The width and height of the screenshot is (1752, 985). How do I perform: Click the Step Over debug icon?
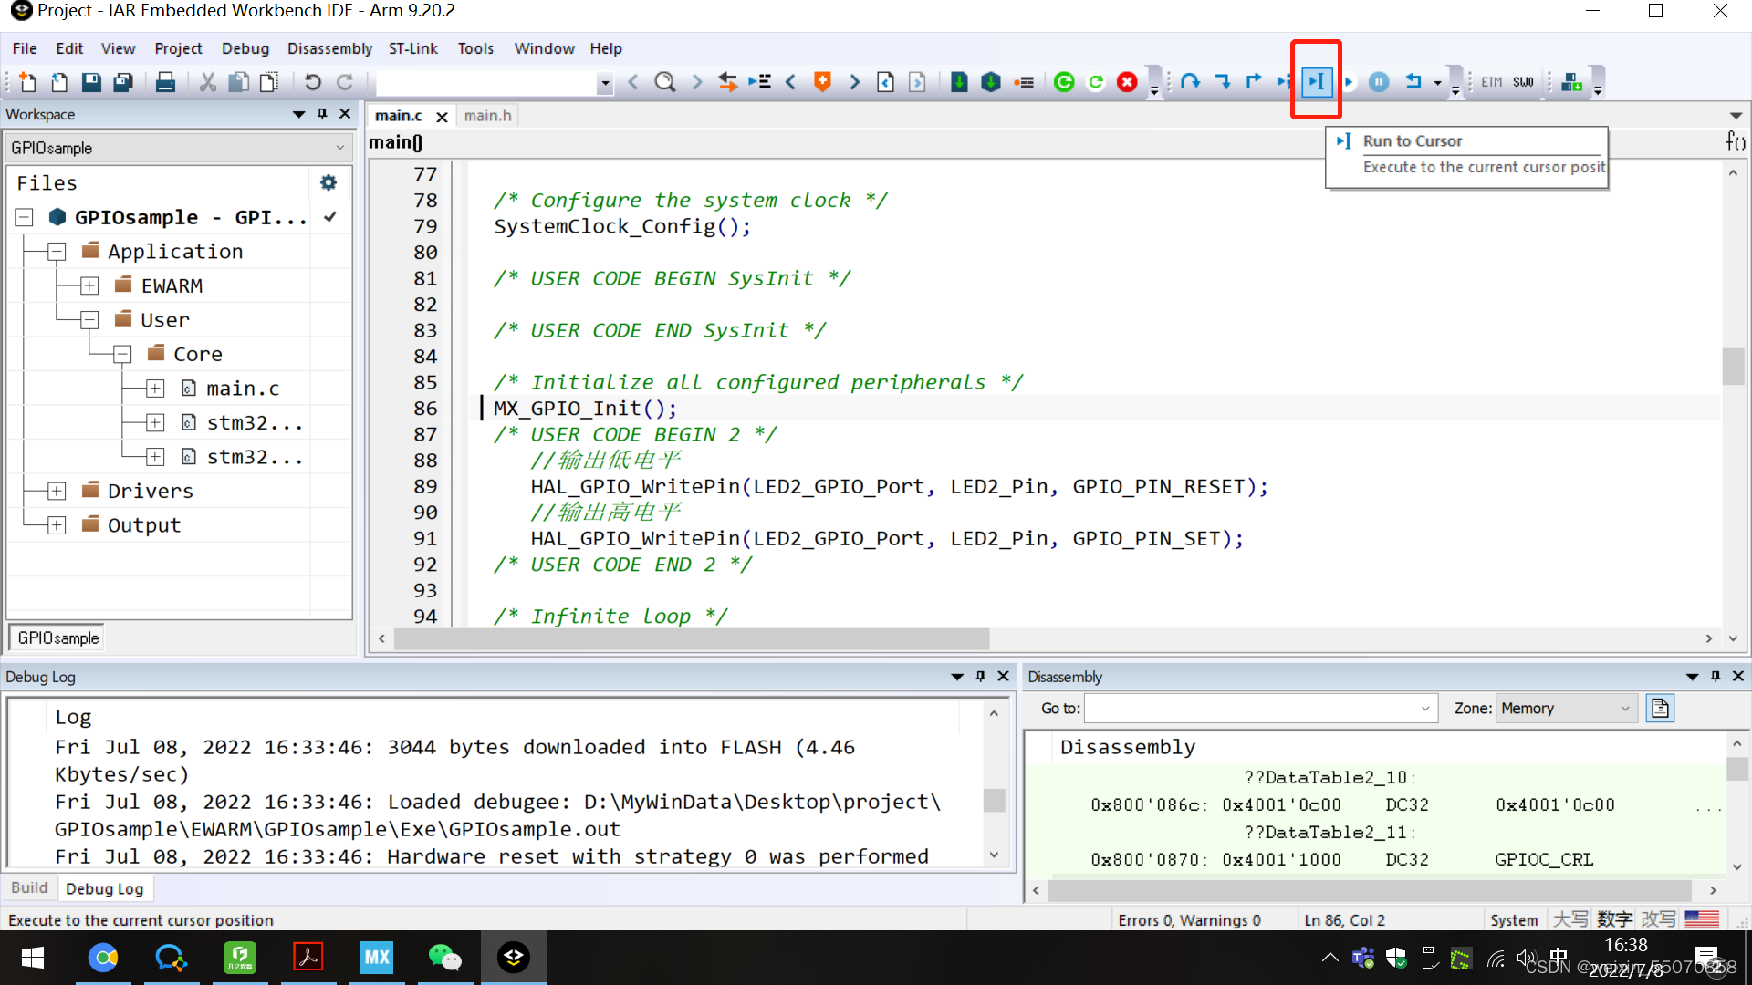pyautogui.click(x=1190, y=82)
